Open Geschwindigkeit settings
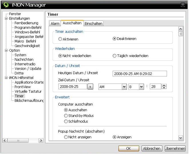The width and height of the screenshot is (189, 154). coord(27,46)
